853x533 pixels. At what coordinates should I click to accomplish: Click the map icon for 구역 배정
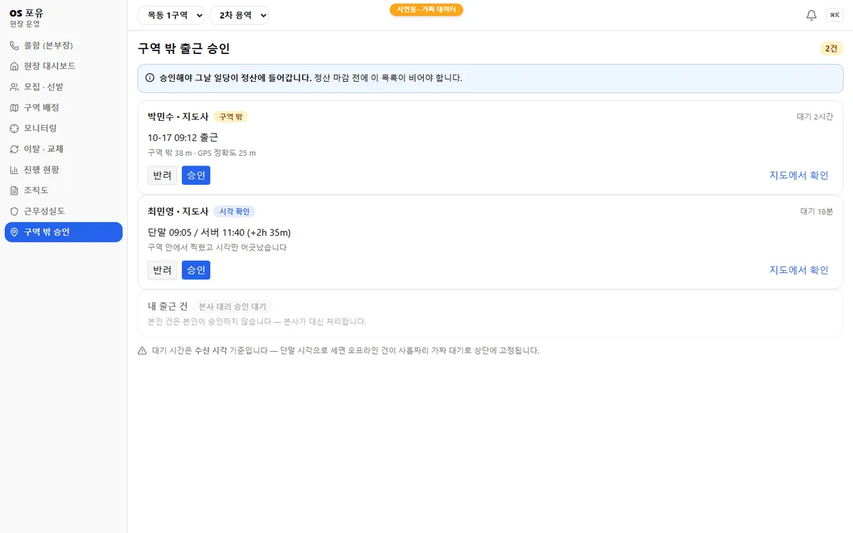pyautogui.click(x=14, y=107)
